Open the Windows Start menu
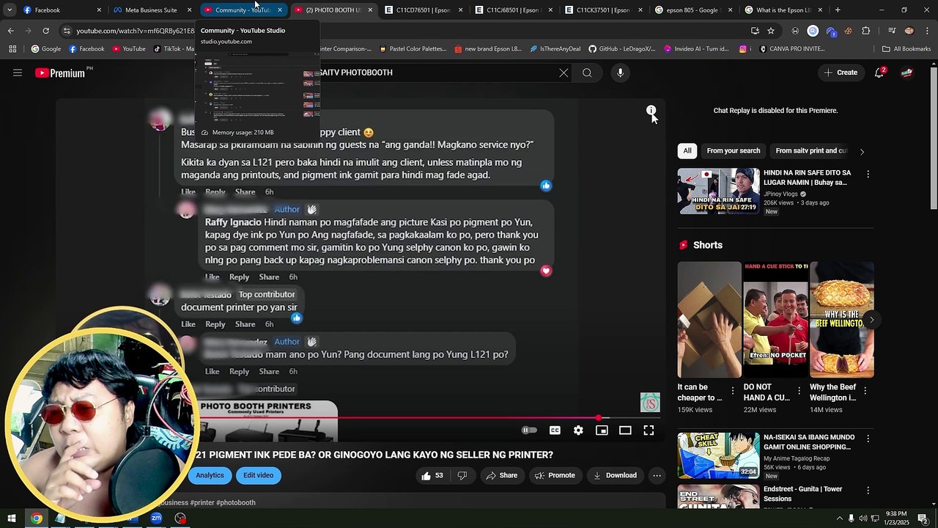This screenshot has width=938, height=528. 12,518
